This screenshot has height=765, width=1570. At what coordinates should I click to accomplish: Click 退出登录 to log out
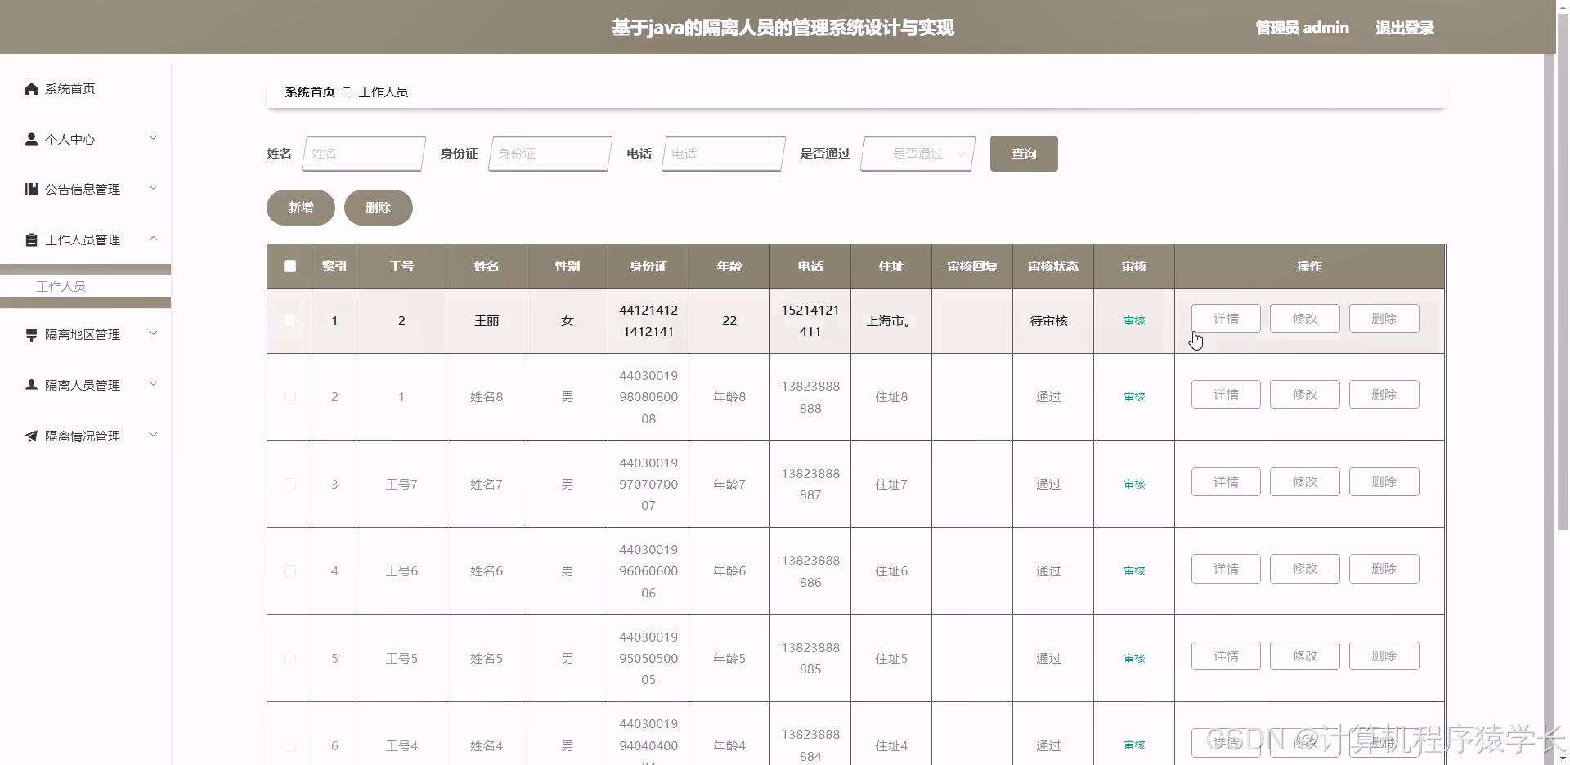[1404, 28]
